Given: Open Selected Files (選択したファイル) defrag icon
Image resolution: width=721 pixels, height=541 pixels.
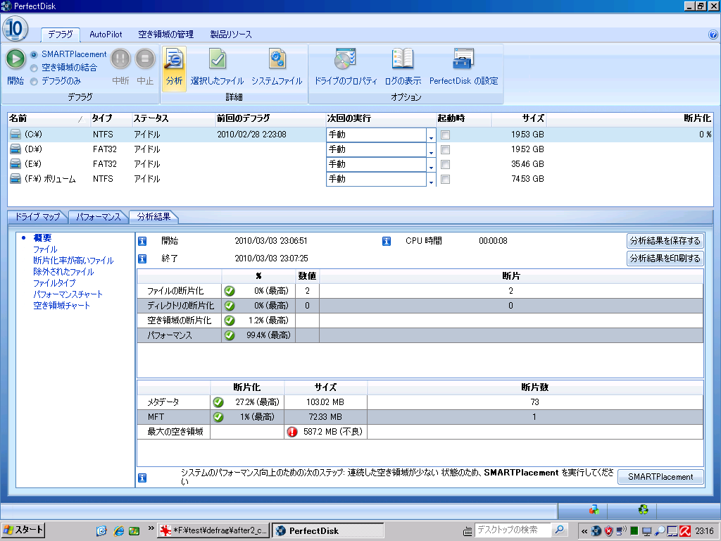Looking at the screenshot, I should tap(217, 60).
